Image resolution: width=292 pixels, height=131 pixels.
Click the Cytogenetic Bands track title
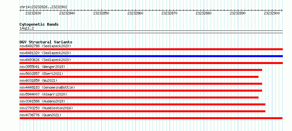(x=39, y=24)
